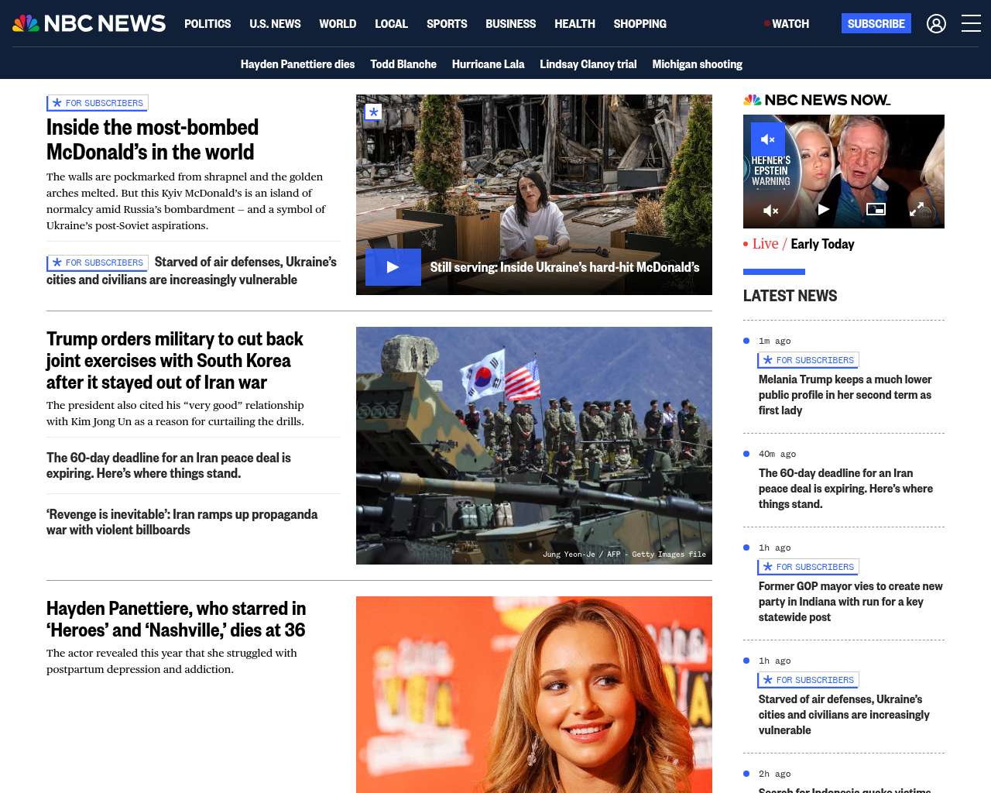Click the '1m ago' timestamp
Screen dimensions: 991x793
pos(774,341)
